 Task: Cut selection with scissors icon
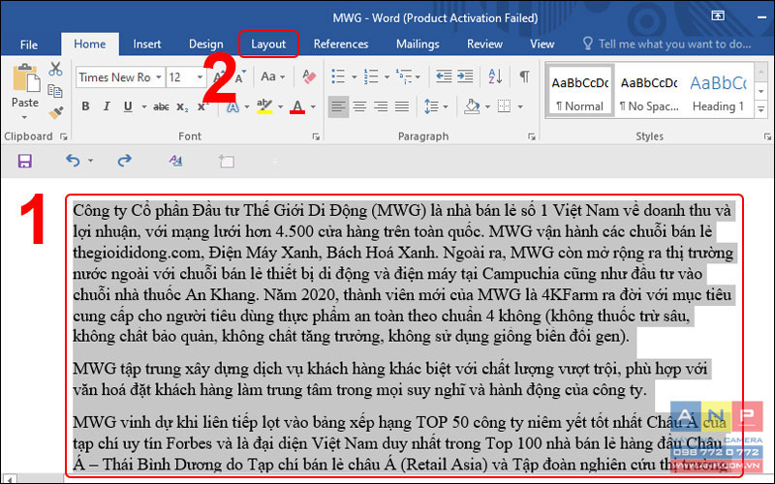(55, 69)
